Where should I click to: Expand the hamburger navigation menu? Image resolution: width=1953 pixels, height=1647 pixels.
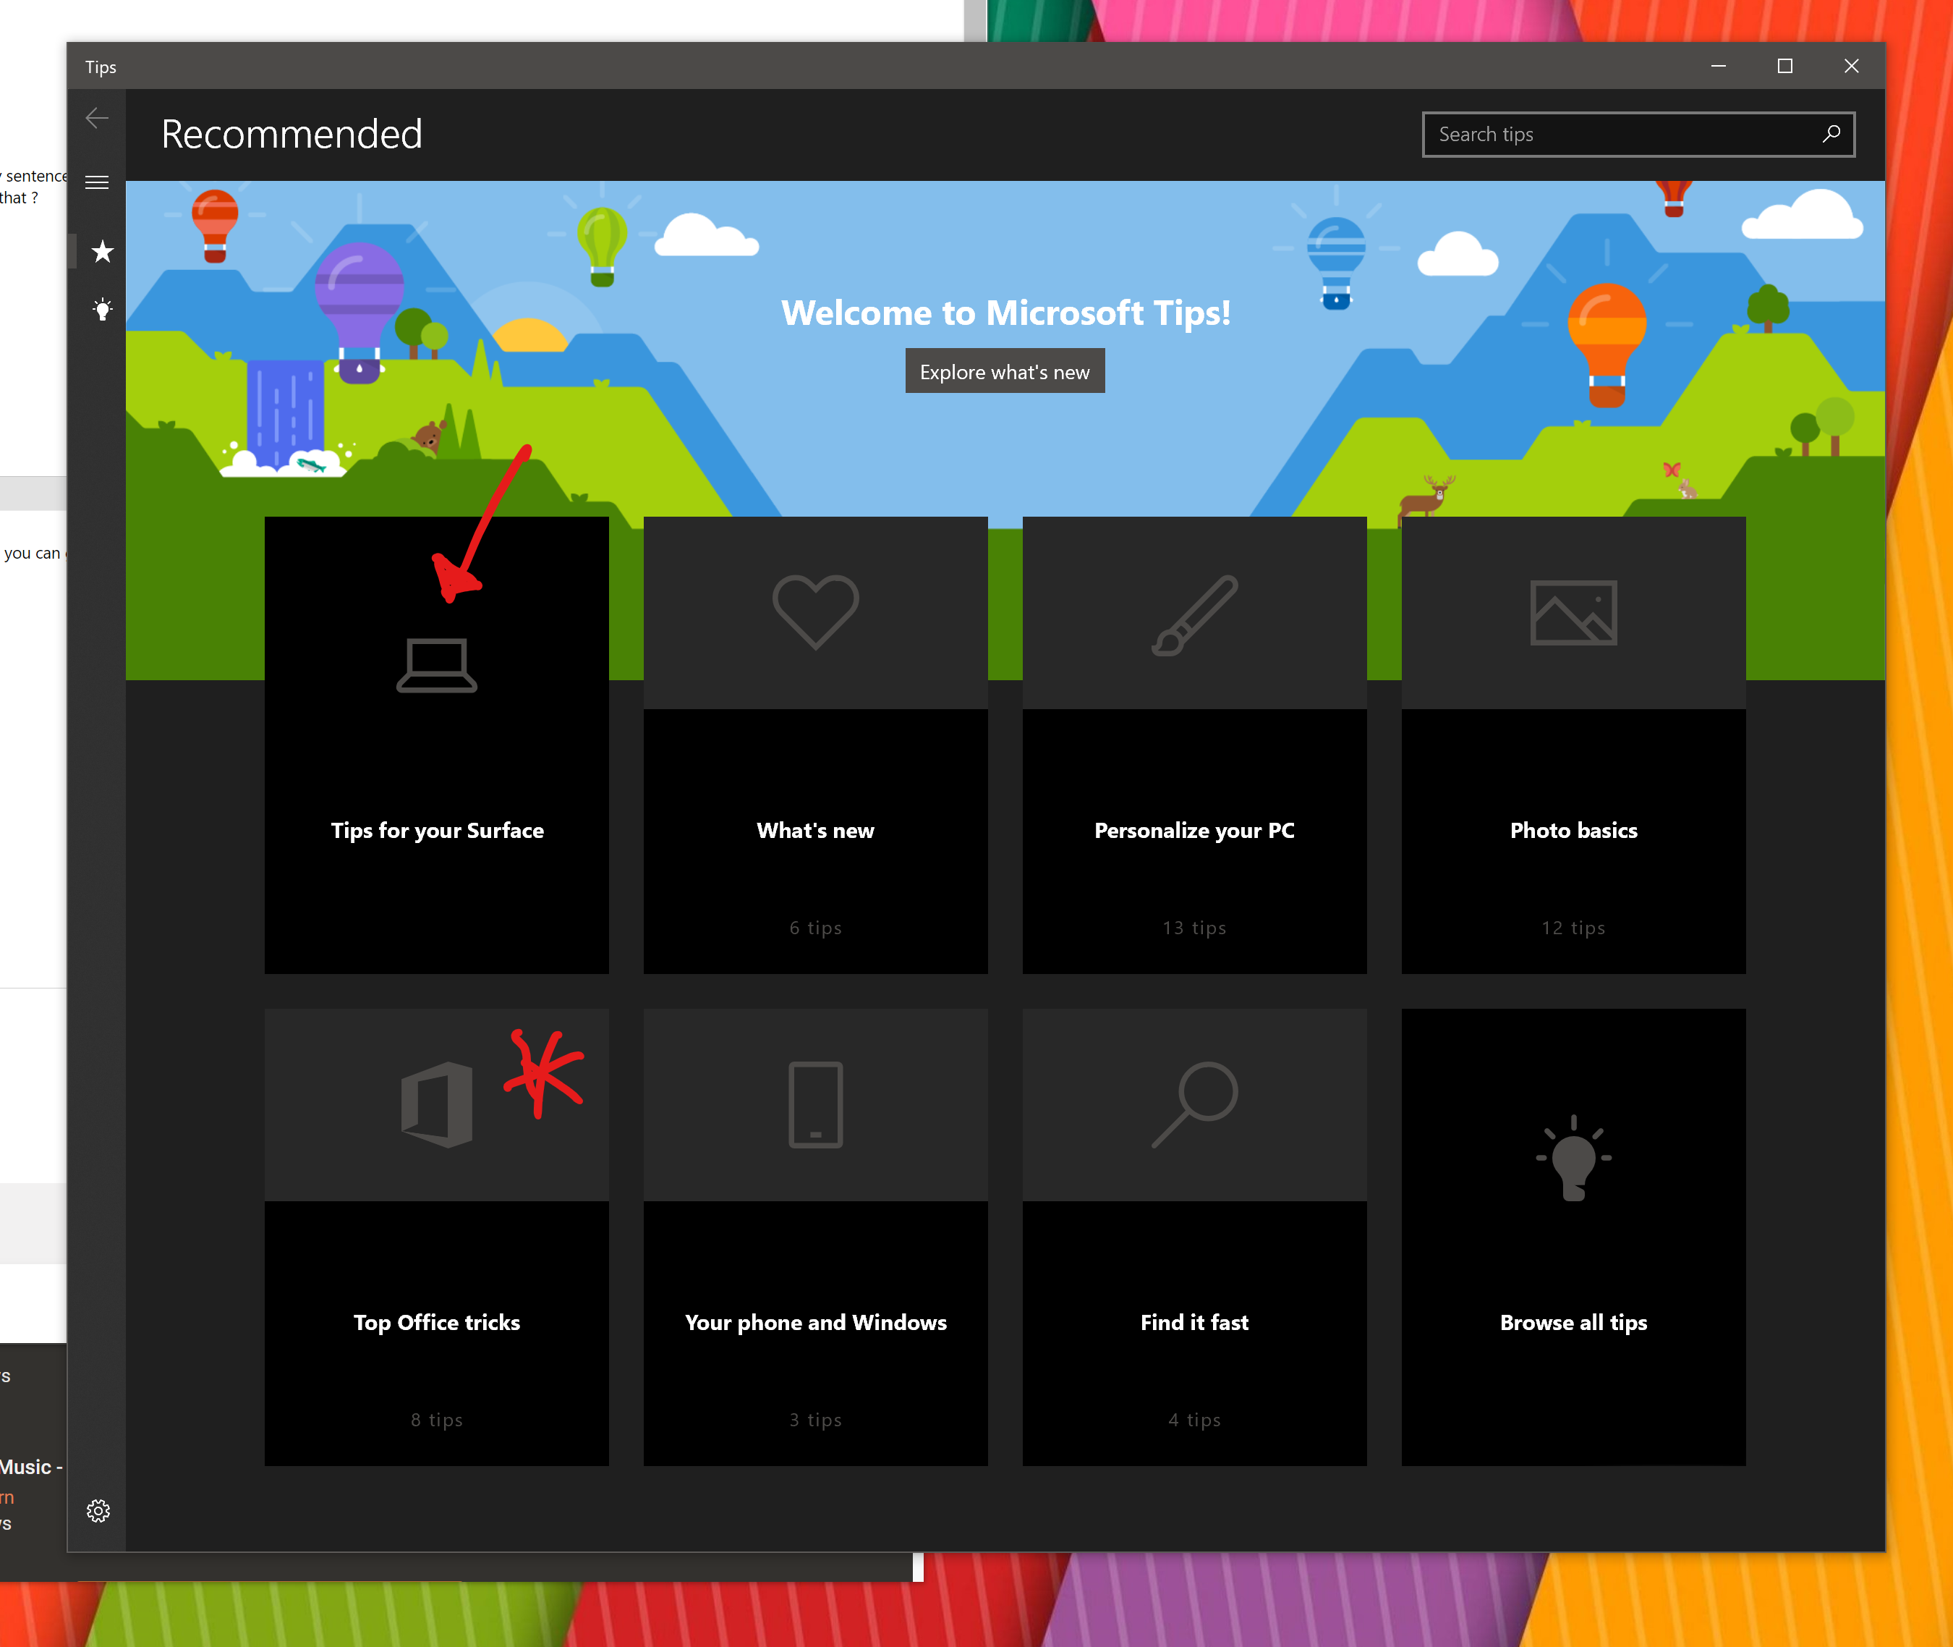pos(97,182)
